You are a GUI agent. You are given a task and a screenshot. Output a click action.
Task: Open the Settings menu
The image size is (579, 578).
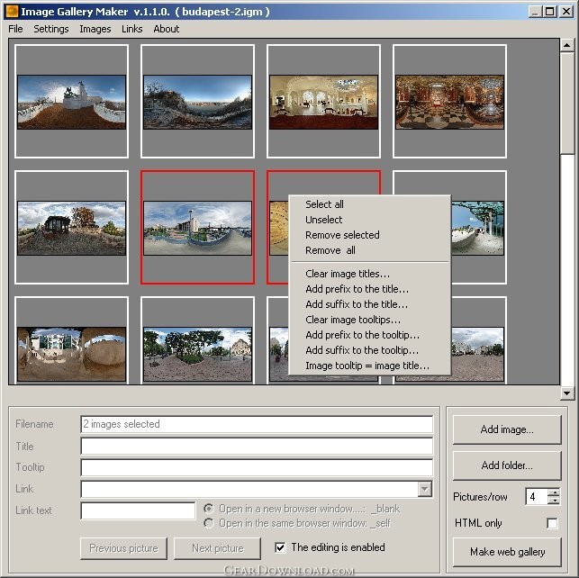coord(51,29)
